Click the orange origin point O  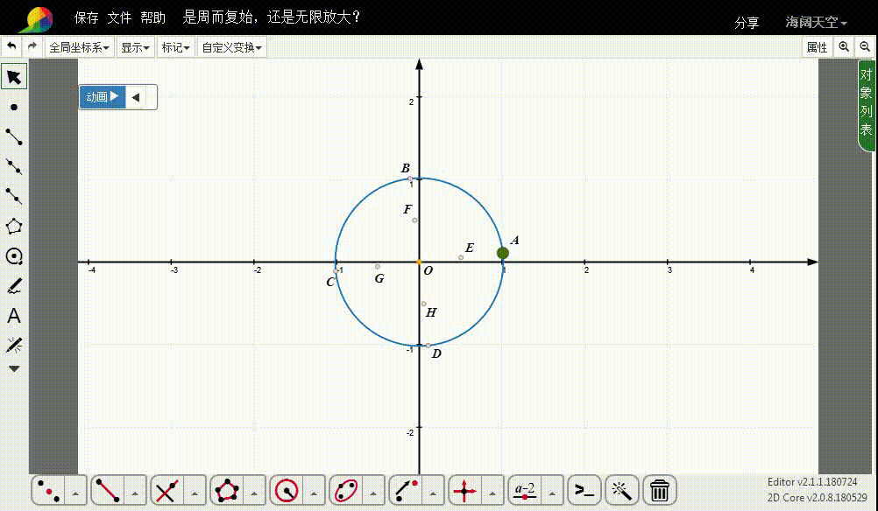pos(419,262)
